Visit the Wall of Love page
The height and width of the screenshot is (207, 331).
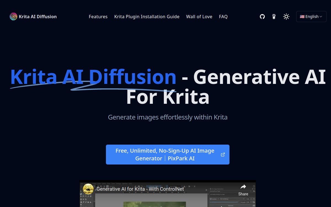pos(199,17)
